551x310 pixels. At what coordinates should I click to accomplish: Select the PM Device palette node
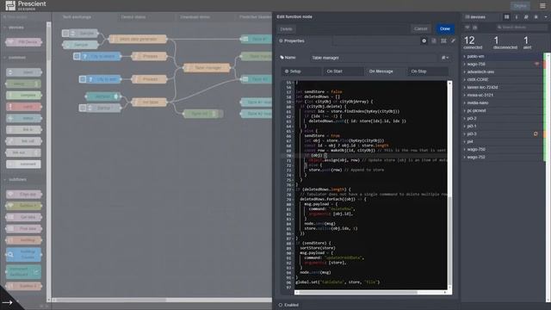tap(23, 42)
